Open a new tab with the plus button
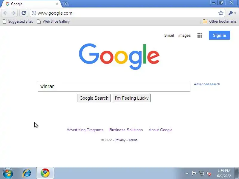 pos(66,4)
